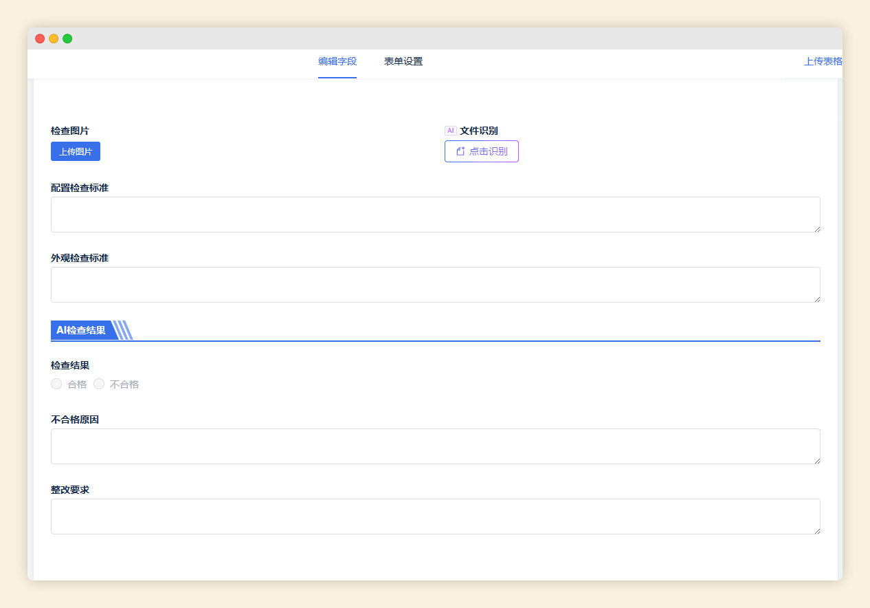Screen dimensions: 870x608
Task: Minimize the window with the yellow button
Action: click(x=54, y=39)
